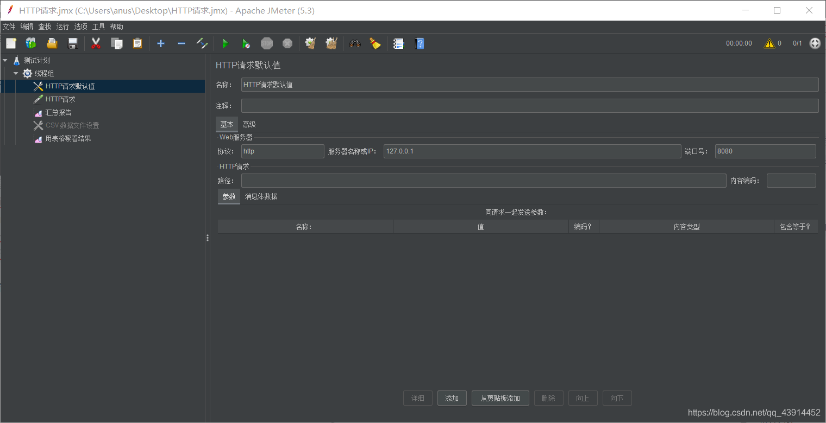This screenshot has height=423, width=826.
Task: Open the 选项 menu
Action: point(81,27)
